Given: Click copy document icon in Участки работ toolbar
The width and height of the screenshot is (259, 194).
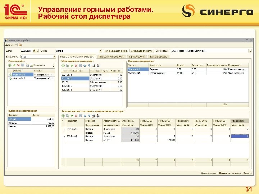Looking at the screenshot, I should coord(27,65).
